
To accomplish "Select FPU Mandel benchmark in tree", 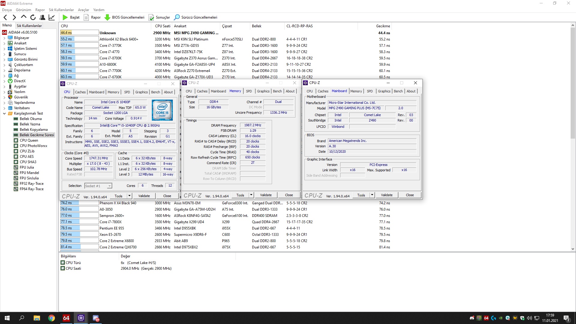I will [x=29, y=173].
